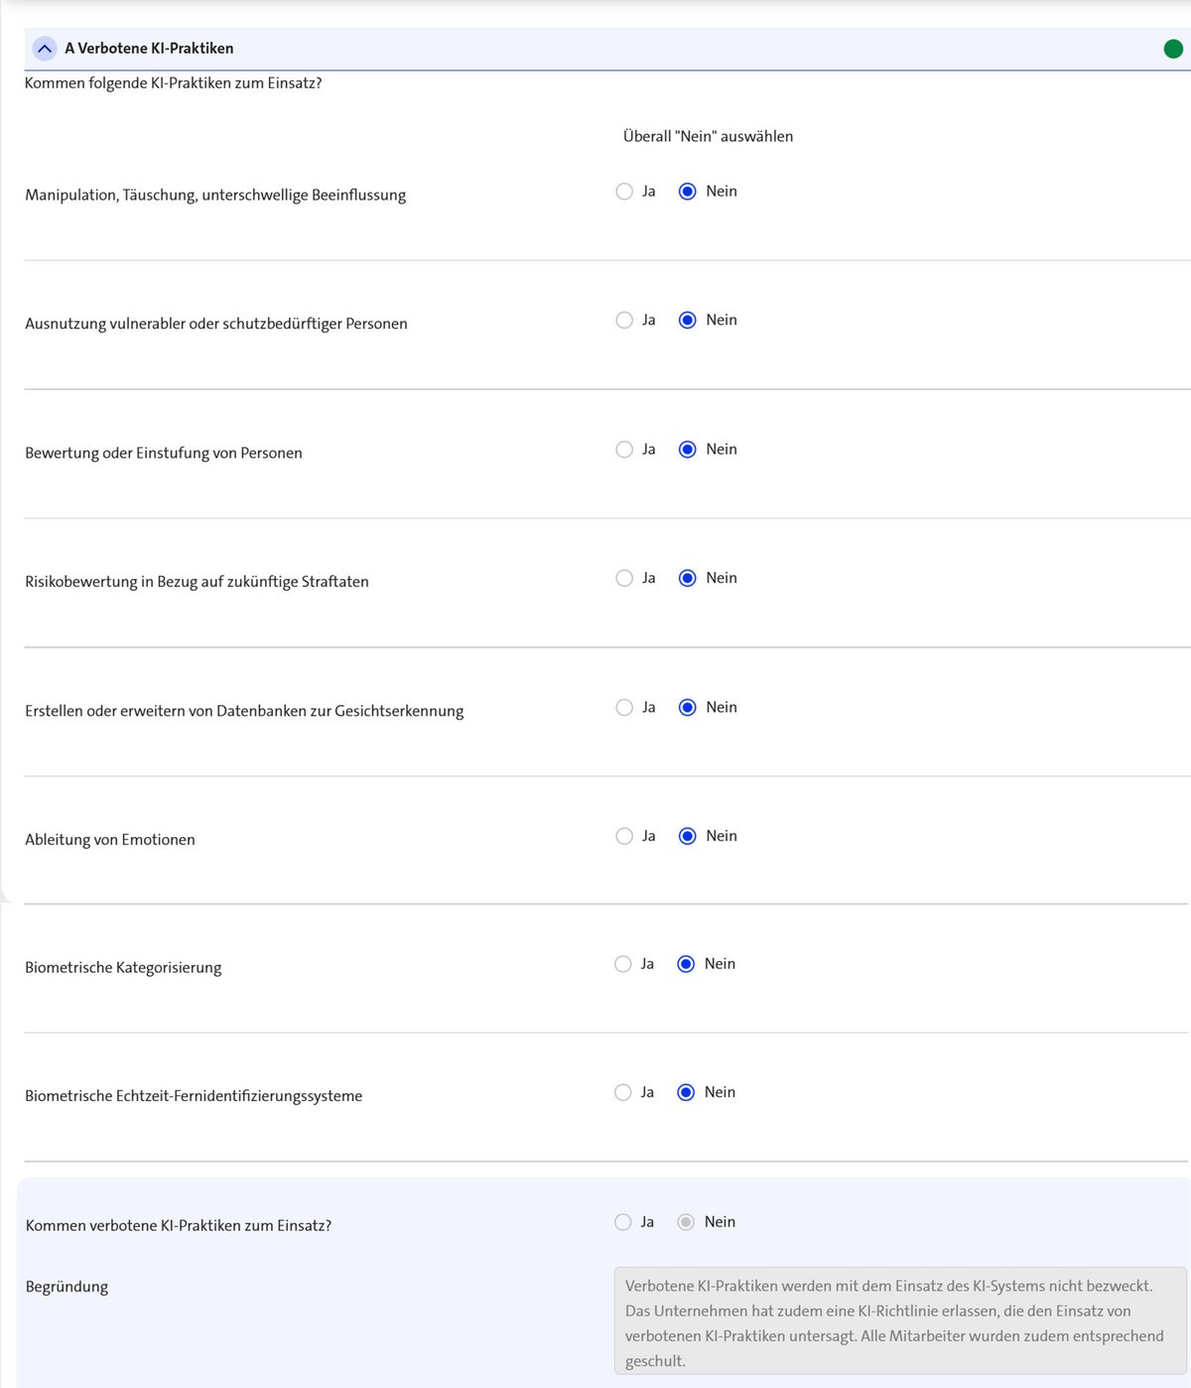Choose Ja for Ableitung von Emotionen

[x=624, y=836]
